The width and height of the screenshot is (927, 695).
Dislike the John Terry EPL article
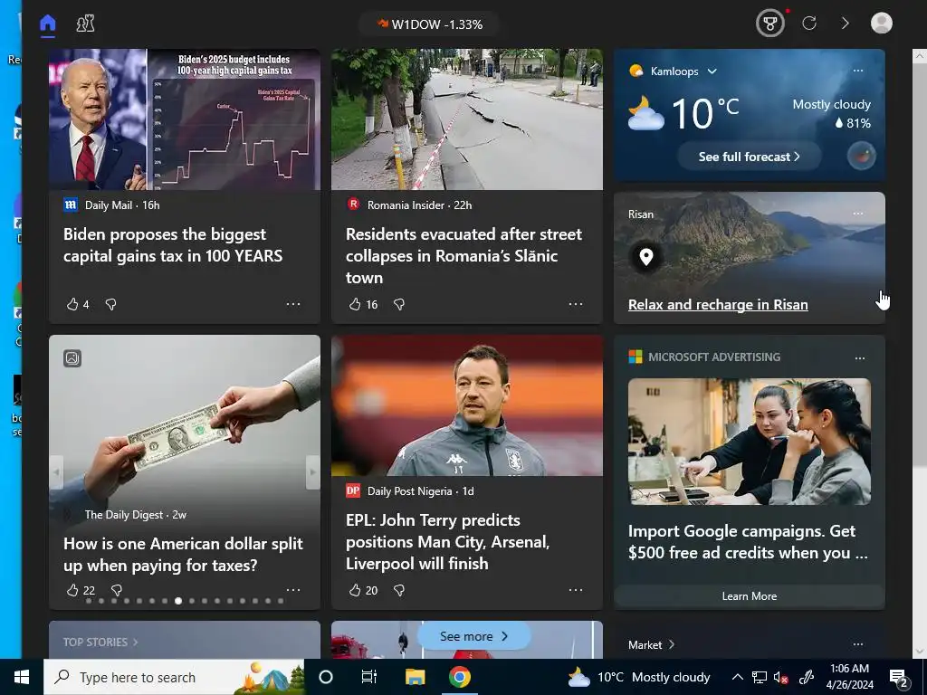pyautogui.click(x=399, y=590)
